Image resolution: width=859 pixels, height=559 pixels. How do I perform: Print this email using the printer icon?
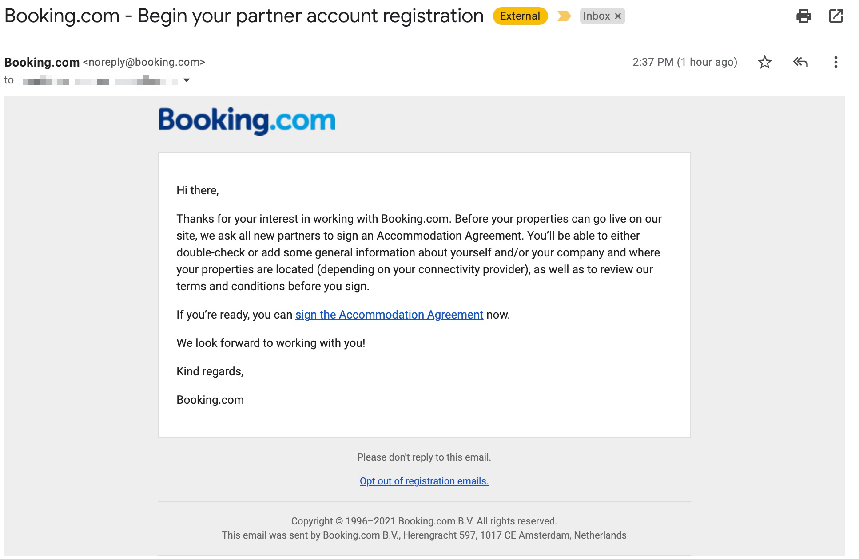point(803,16)
